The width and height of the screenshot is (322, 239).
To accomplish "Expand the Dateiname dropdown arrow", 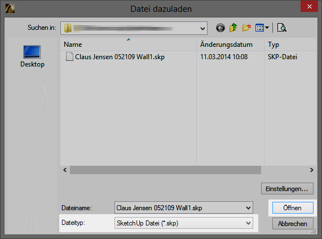I will (248, 208).
